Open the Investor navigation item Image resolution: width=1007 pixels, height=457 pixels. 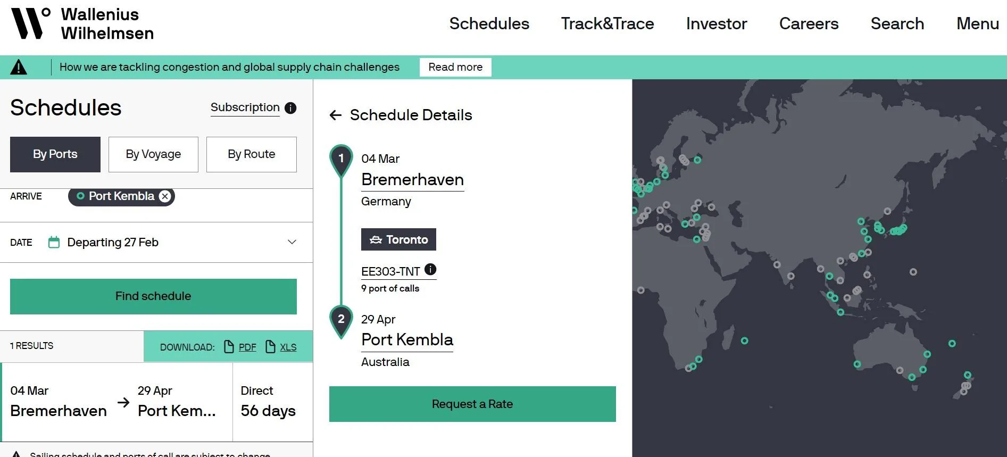(x=717, y=24)
